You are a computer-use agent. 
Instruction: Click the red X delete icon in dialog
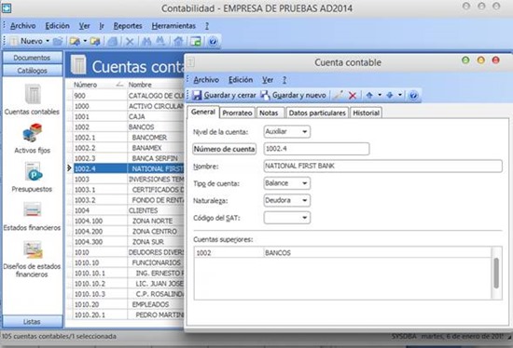(x=353, y=95)
